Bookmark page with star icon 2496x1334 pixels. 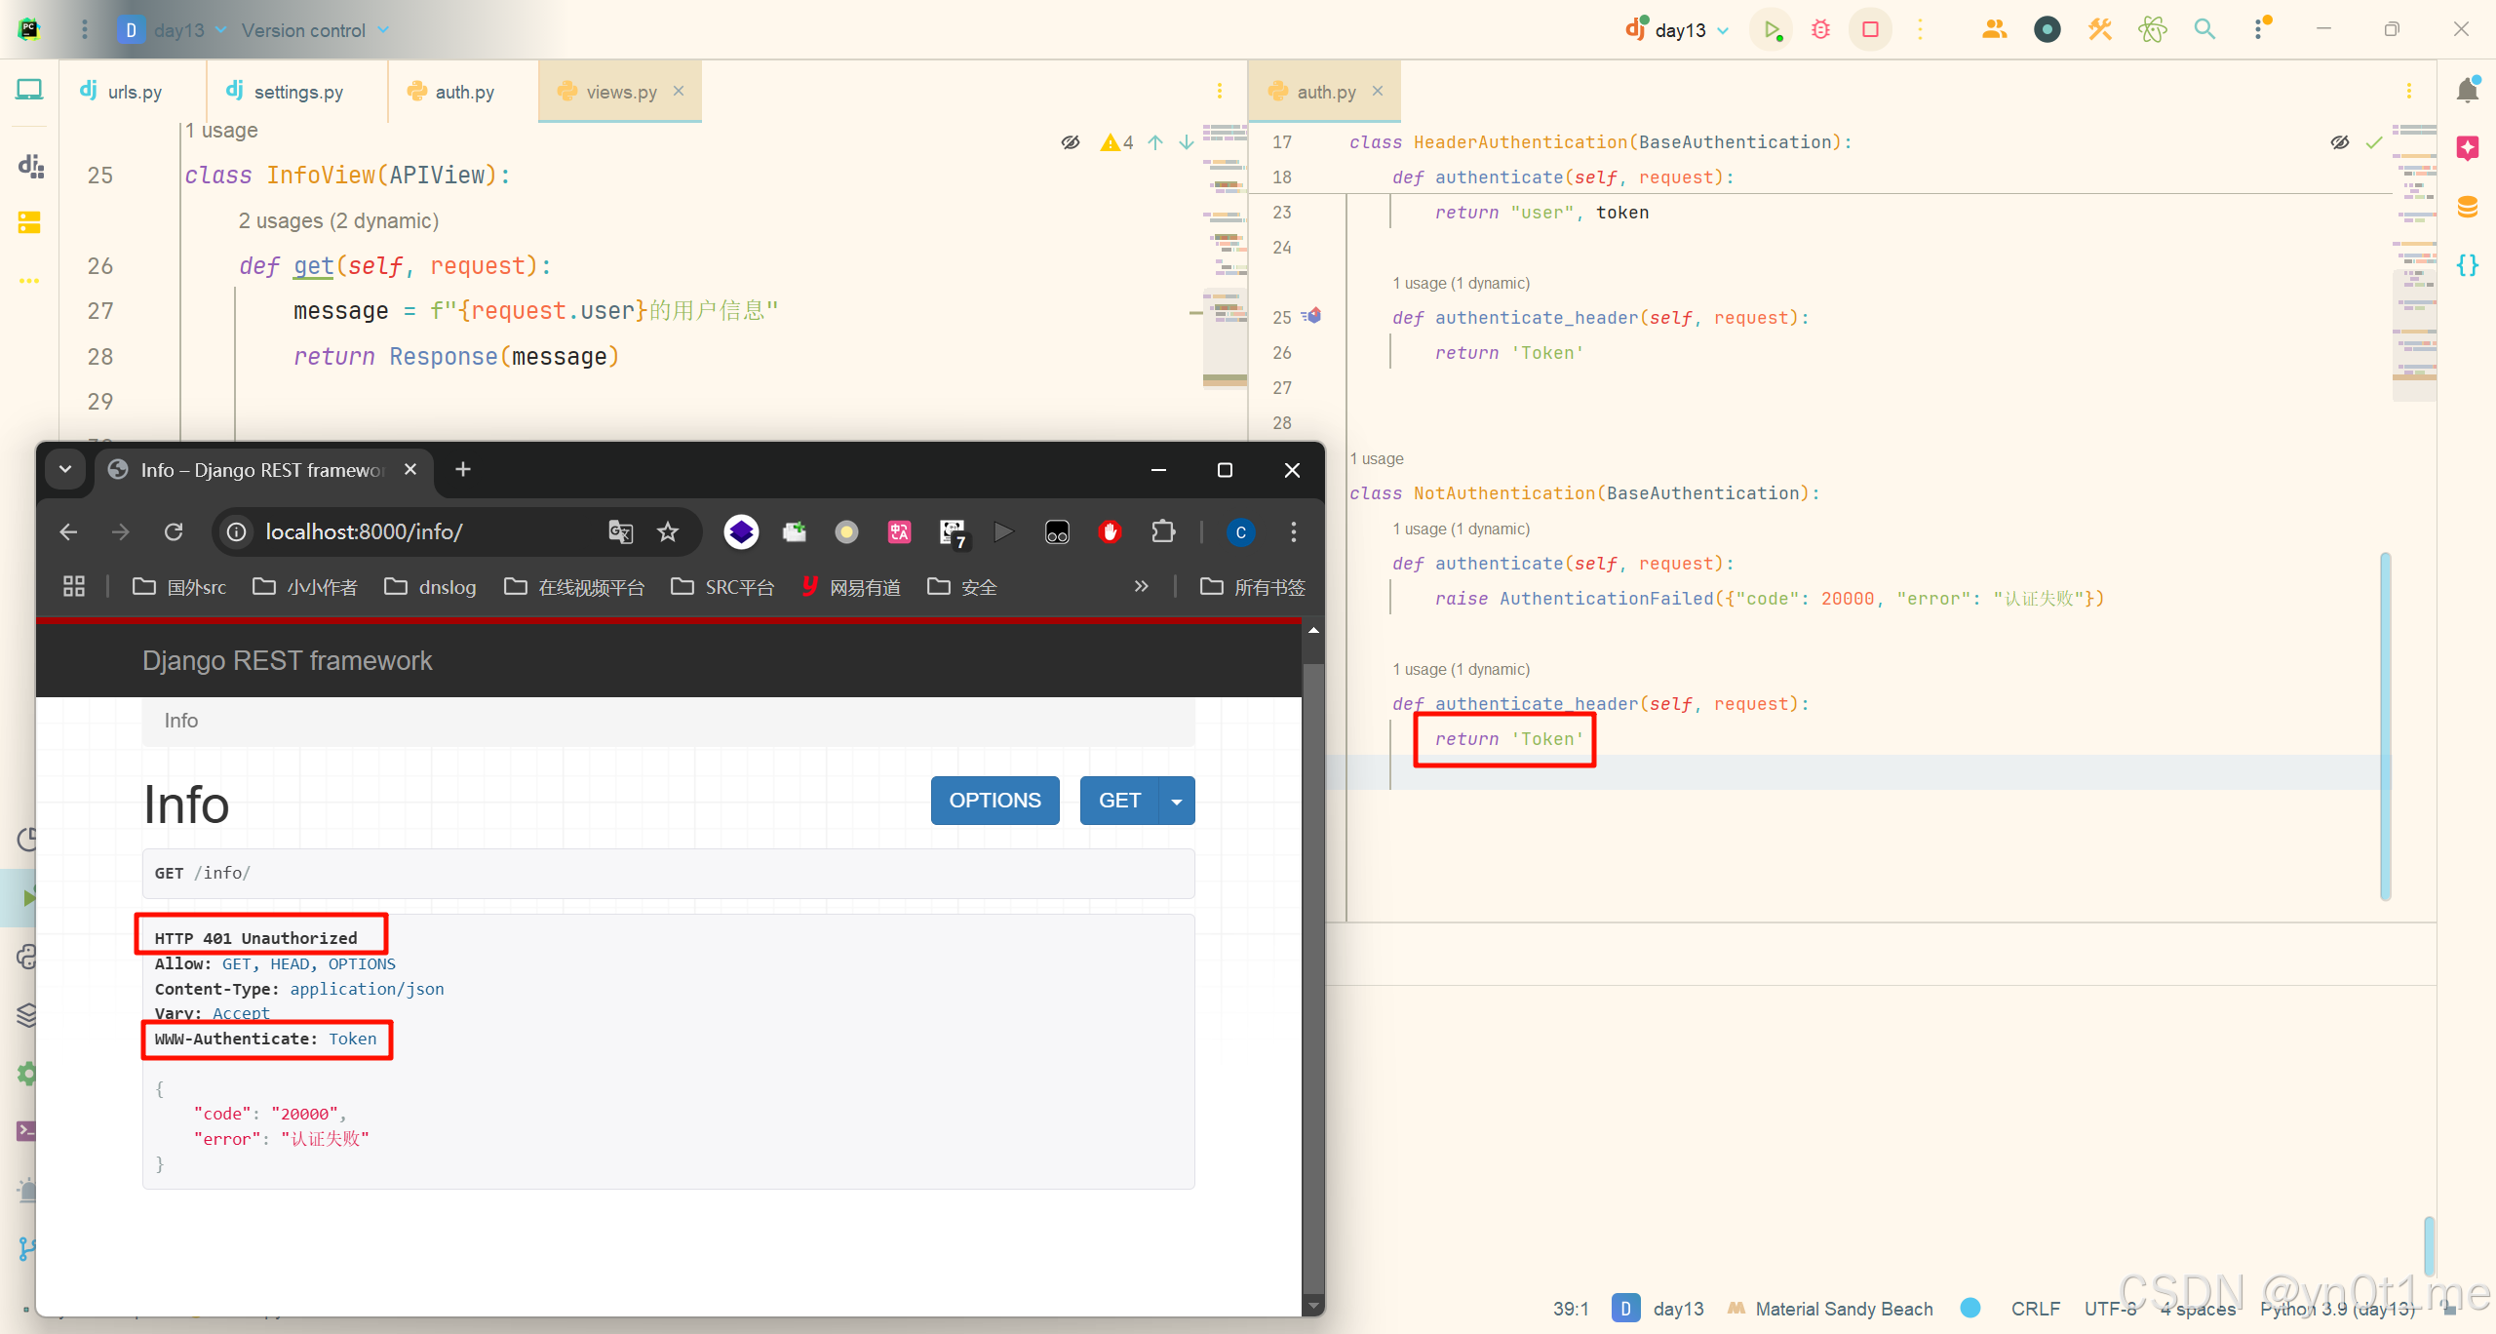668,531
